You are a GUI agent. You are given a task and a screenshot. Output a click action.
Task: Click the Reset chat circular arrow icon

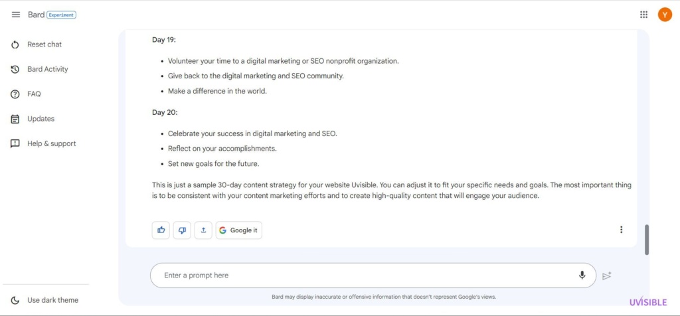click(15, 44)
